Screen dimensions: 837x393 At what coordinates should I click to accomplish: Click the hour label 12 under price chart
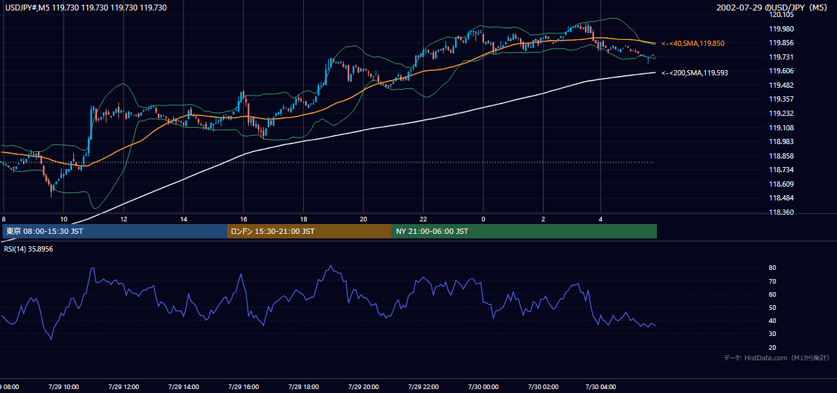pos(123,219)
